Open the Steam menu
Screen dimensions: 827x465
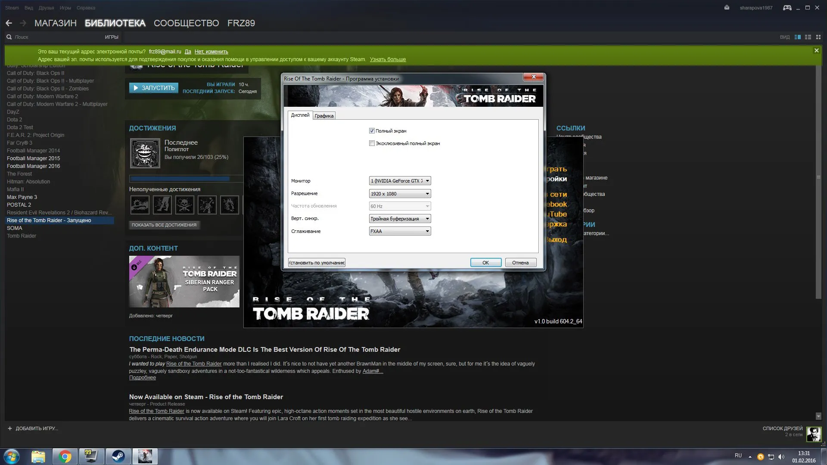click(x=12, y=8)
